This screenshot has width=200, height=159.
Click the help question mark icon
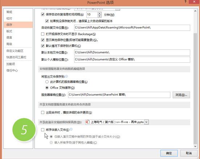point(185,2)
